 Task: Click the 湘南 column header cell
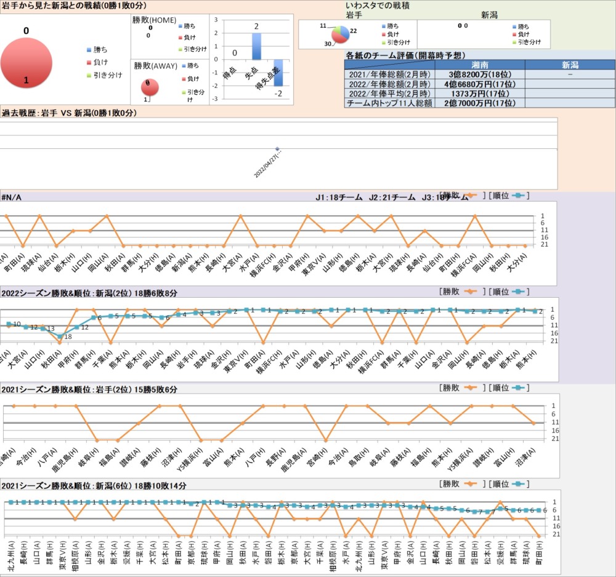click(x=479, y=65)
